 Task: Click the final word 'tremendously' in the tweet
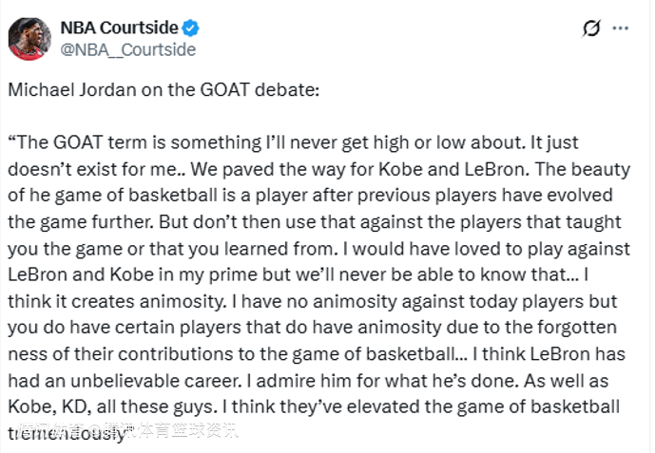68,430
